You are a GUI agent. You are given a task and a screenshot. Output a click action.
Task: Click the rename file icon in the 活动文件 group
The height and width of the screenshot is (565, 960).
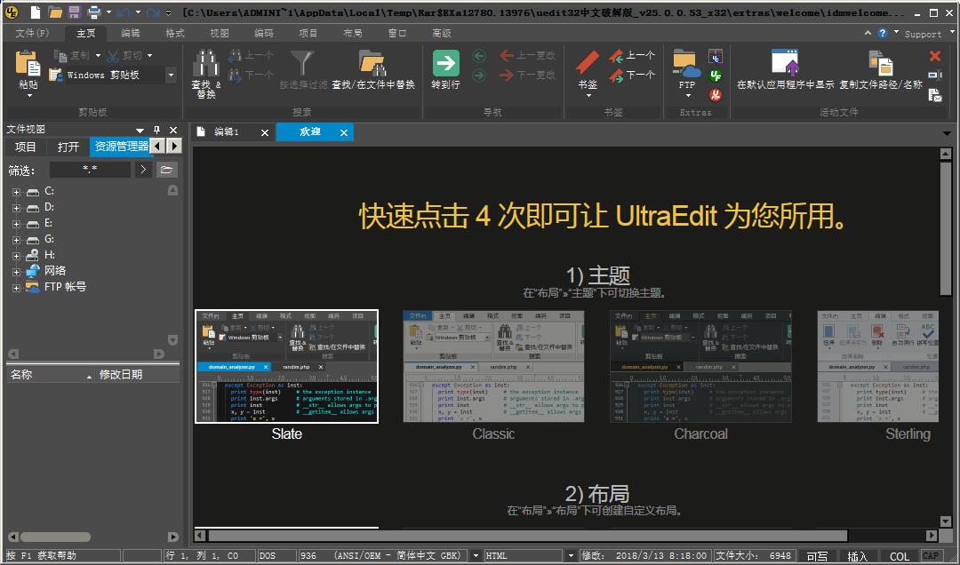point(935,76)
